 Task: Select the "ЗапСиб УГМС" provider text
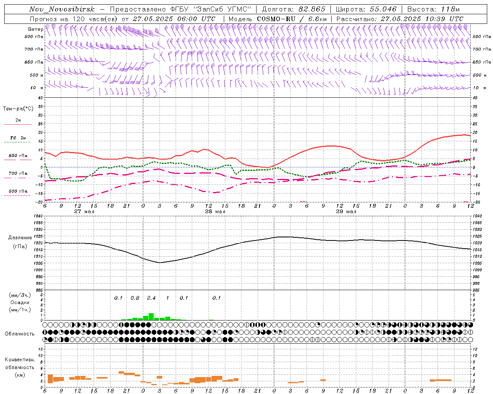coord(223,9)
